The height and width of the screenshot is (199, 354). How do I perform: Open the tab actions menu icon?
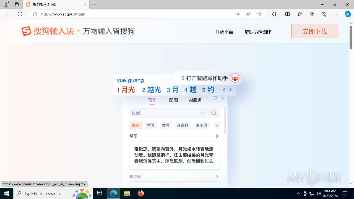point(17,4)
